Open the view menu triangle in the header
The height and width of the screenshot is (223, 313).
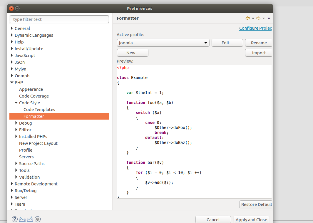269,18
